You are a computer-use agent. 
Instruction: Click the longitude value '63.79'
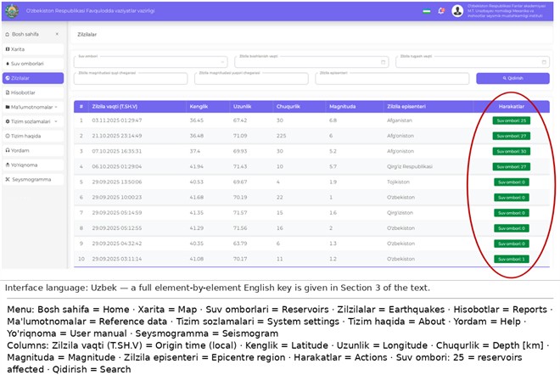tap(240, 243)
